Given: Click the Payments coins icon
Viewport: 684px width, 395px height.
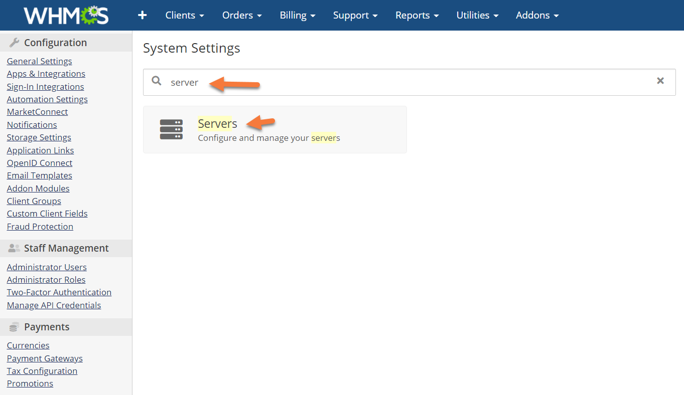Looking at the screenshot, I should pyautogui.click(x=15, y=327).
